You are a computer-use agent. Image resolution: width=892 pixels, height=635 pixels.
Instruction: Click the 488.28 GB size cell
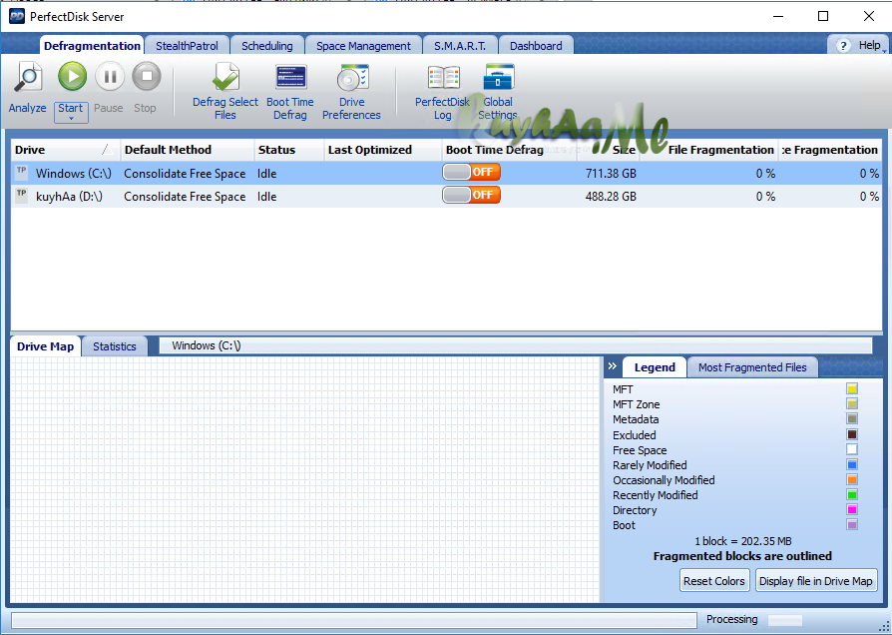(x=611, y=197)
